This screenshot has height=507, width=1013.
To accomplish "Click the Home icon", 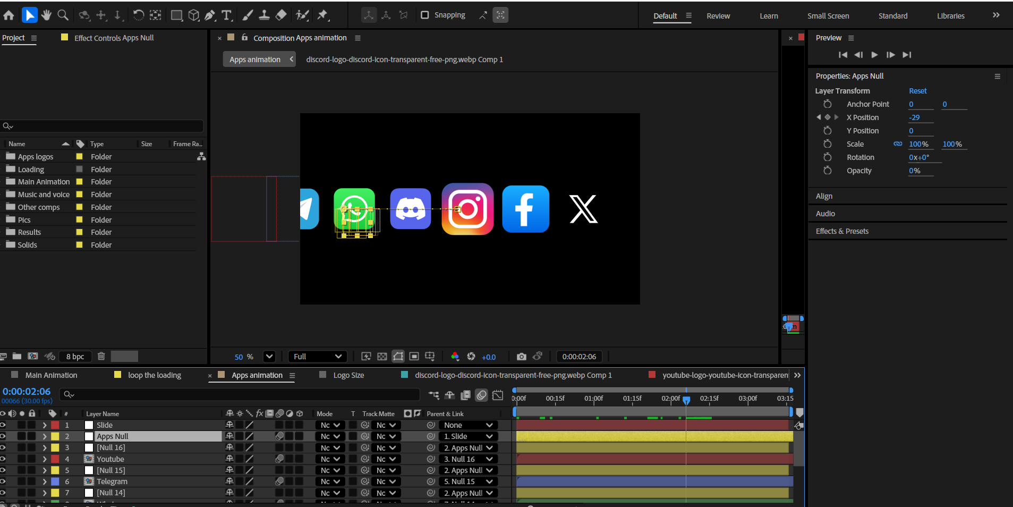I will point(9,15).
